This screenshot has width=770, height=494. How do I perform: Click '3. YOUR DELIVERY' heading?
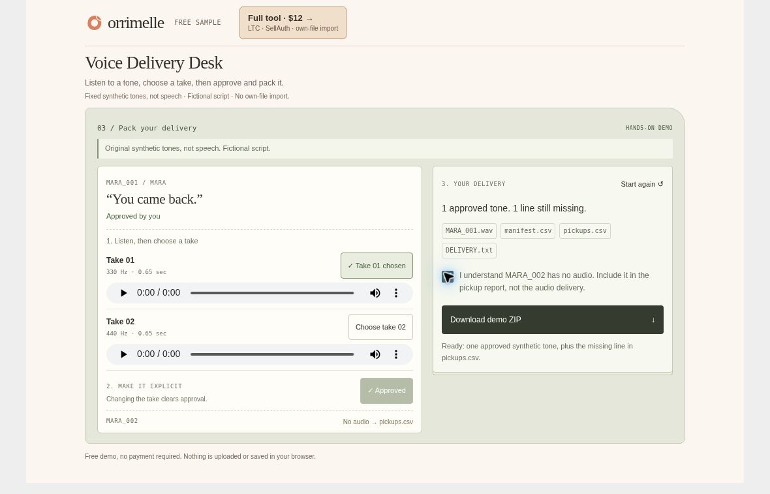coord(473,184)
